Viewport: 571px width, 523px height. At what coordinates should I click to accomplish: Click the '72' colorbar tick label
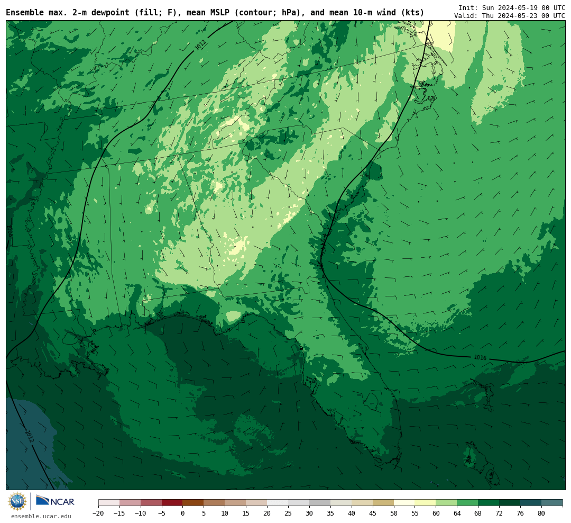pyautogui.click(x=499, y=513)
